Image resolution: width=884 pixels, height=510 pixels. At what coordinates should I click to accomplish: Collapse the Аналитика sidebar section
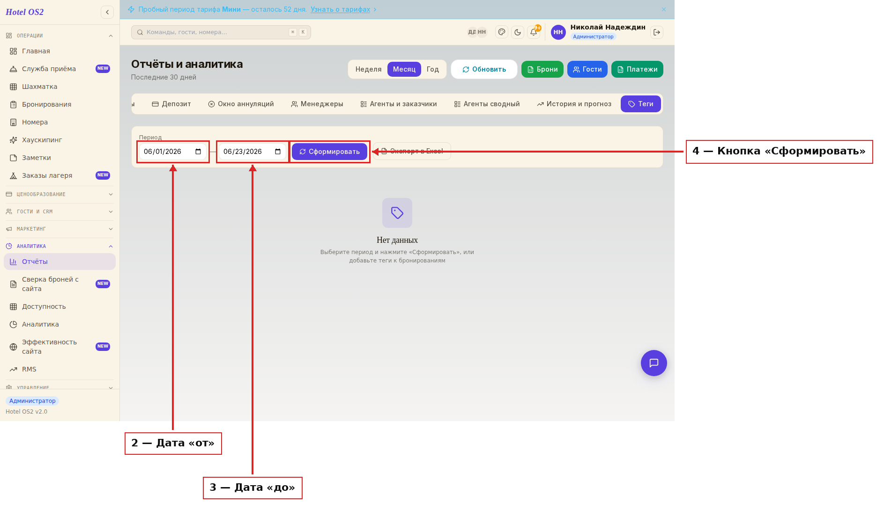click(x=59, y=246)
